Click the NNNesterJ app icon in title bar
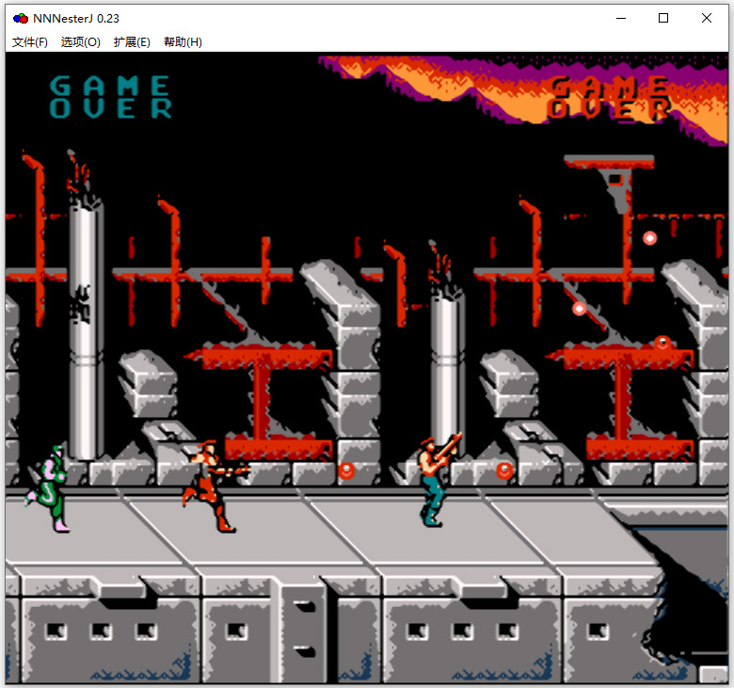 pos(20,18)
